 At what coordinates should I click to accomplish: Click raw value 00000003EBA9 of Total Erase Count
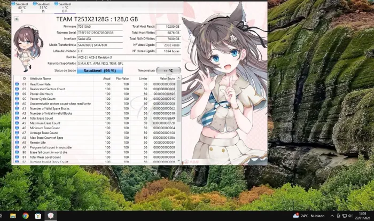click(x=164, y=119)
